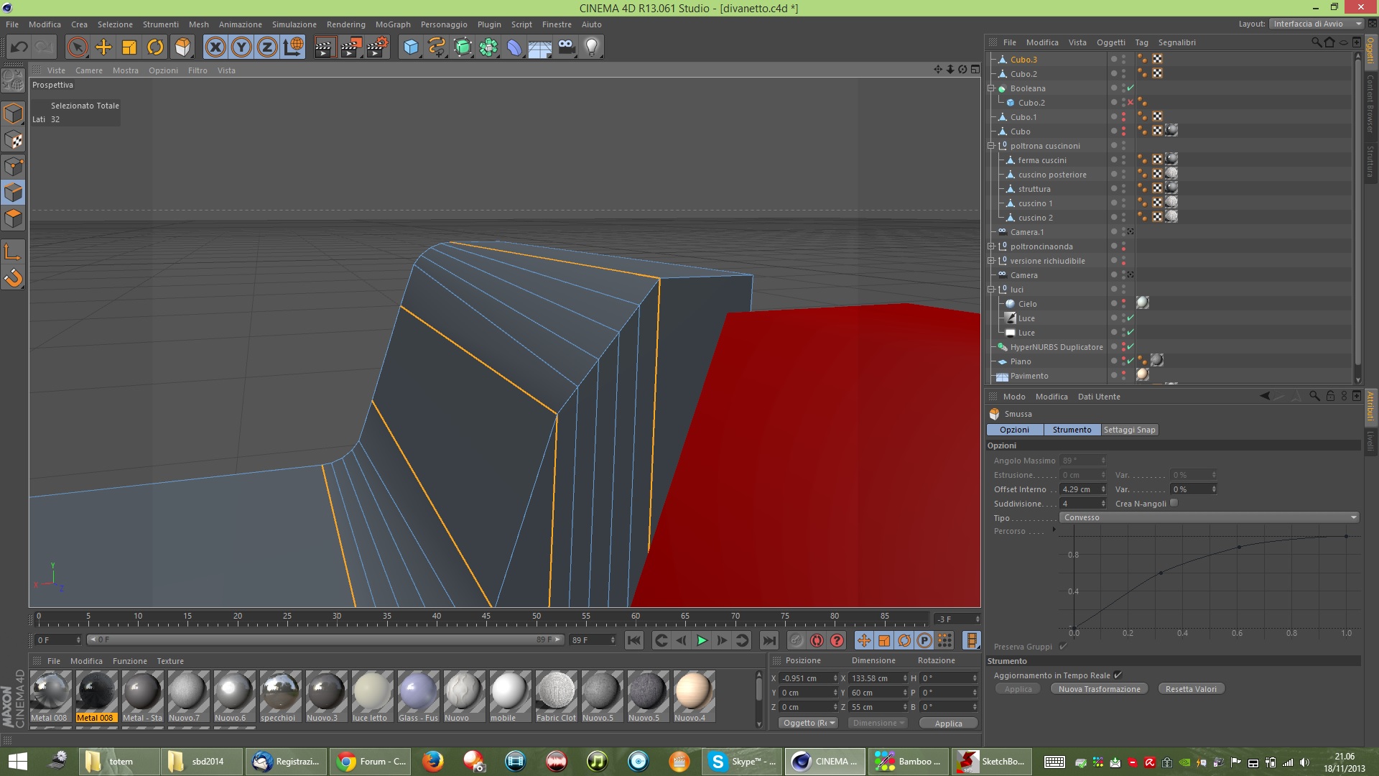Enable the Snap magnet tool

click(x=14, y=278)
